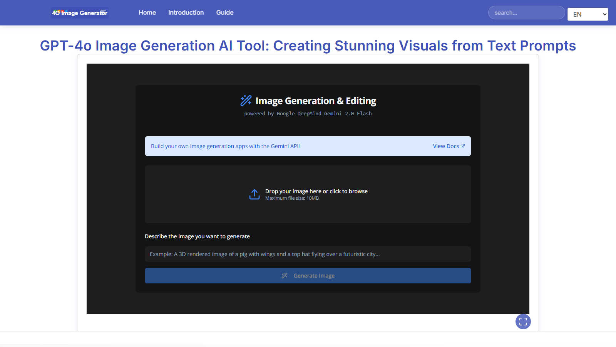Click the external link icon next to View Docs

click(463, 146)
